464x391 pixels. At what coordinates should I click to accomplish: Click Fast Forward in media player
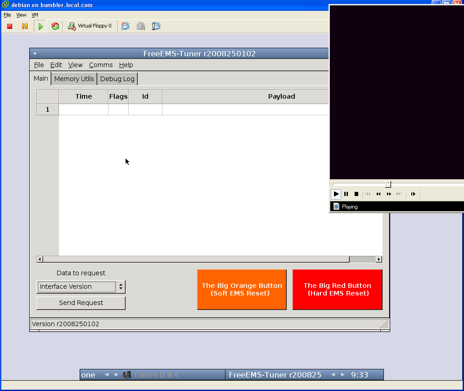click(389, 194)
